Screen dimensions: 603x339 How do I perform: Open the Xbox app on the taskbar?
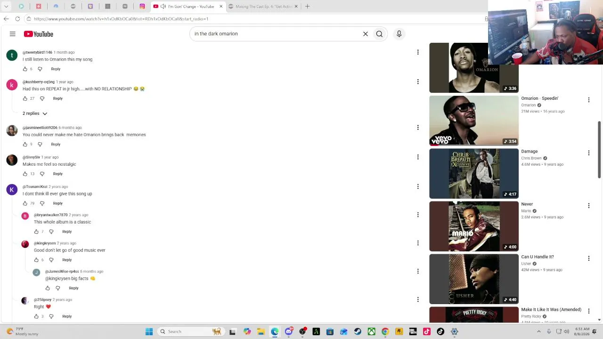tap(371, 331)
